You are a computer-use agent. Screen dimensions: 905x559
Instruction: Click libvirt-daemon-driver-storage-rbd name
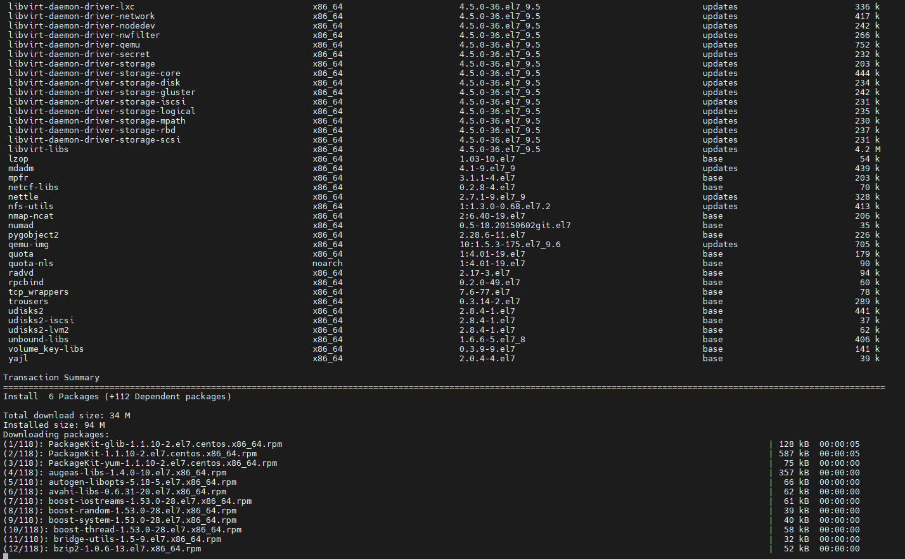click(91, 131)
